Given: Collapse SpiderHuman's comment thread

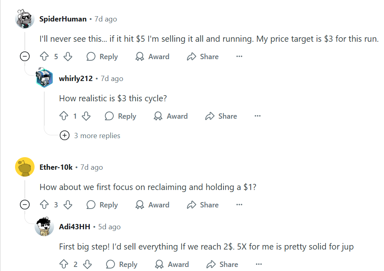Looking at the screenshot, I should coord(25,57).
